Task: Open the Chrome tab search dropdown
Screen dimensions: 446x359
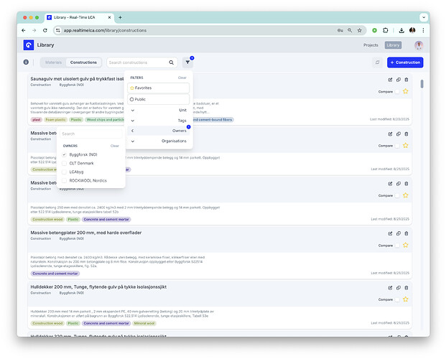Action: pos(424,17)
